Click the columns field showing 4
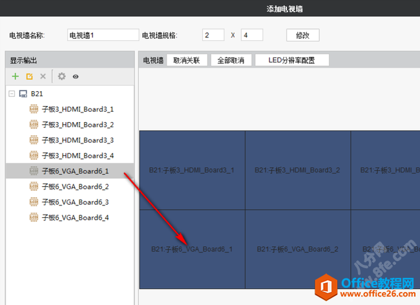 [x=252, y=35]
